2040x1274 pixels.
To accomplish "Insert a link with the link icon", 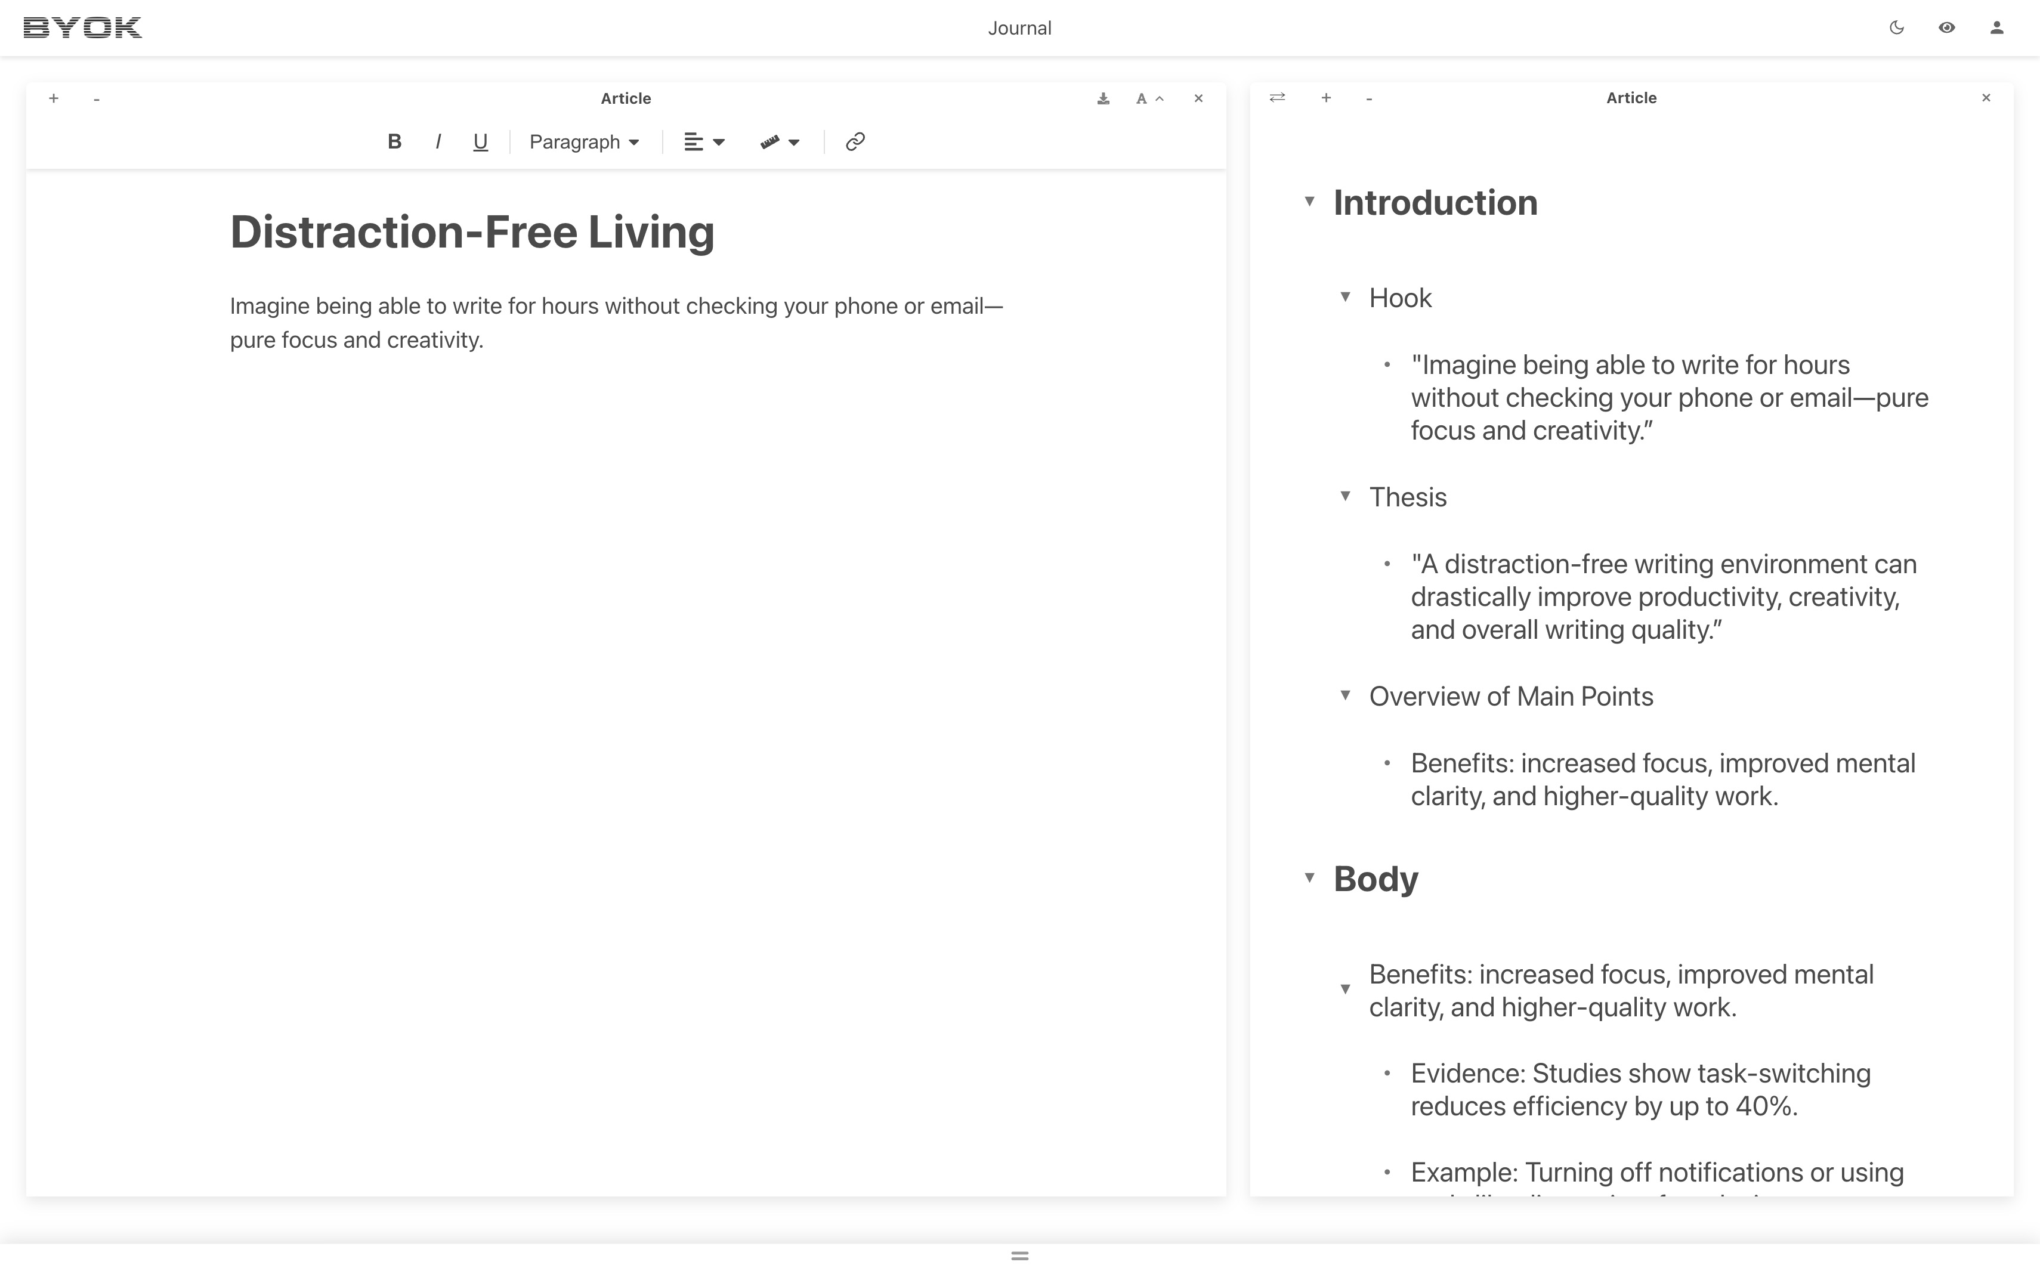I will pos(854,141).
